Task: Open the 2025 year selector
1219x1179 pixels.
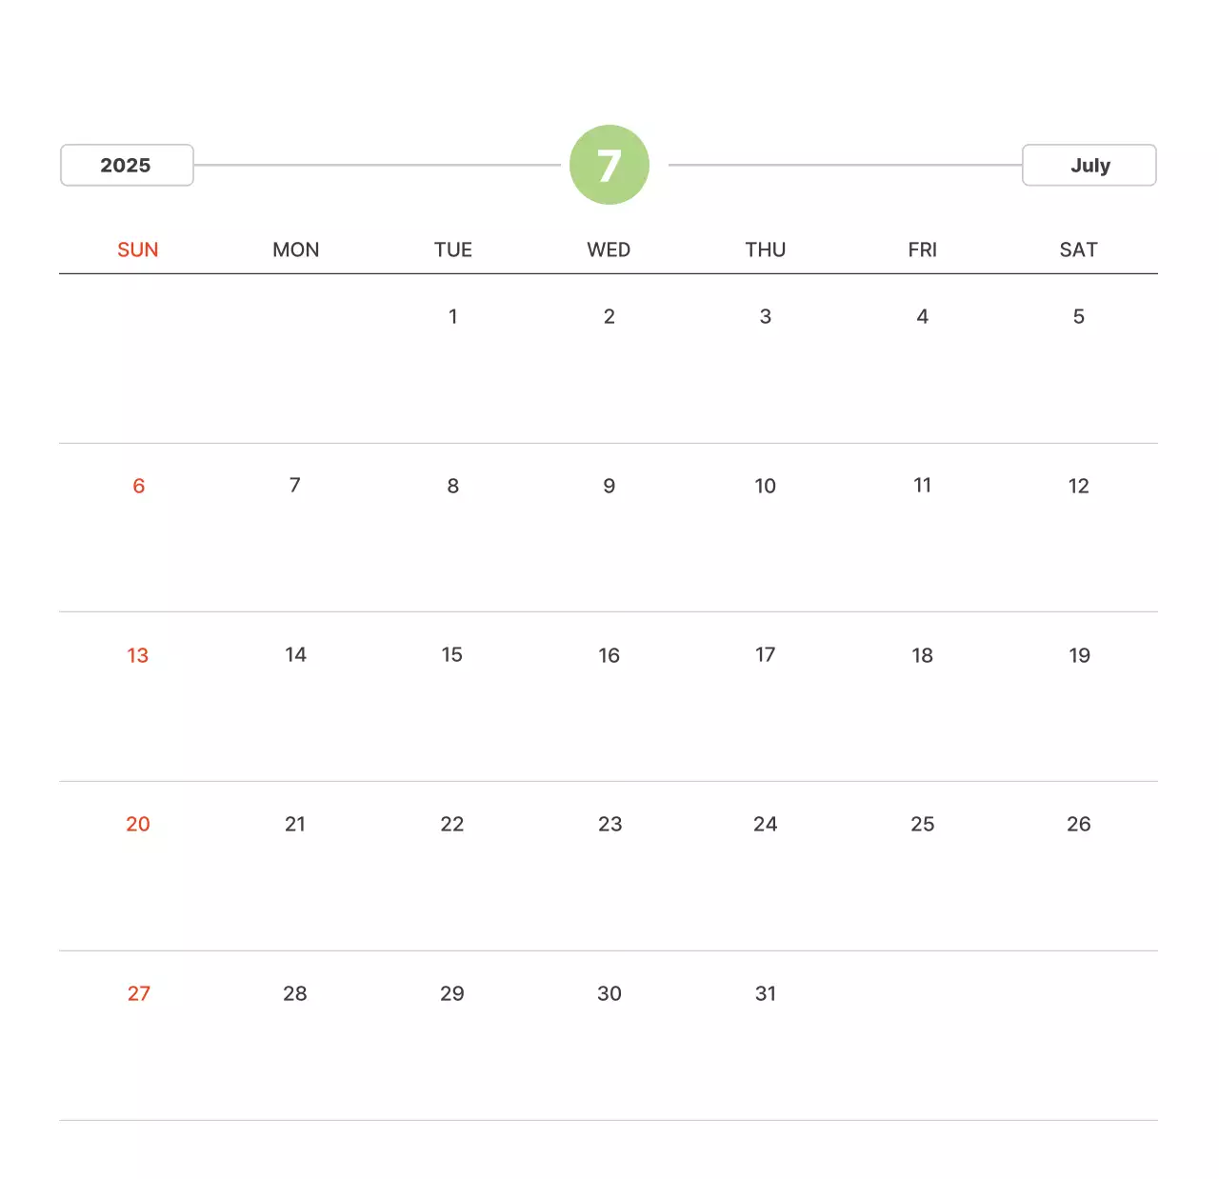Action: click(127, 166)
